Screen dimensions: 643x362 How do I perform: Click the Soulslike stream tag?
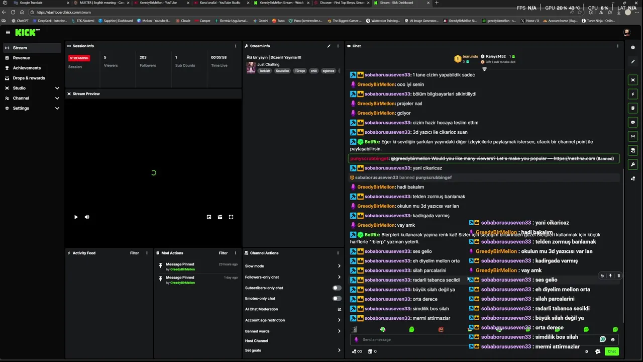point(282,71)
